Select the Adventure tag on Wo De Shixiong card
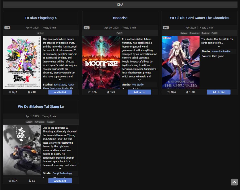This screenshot has height=190, width=240. click(40, 122)
